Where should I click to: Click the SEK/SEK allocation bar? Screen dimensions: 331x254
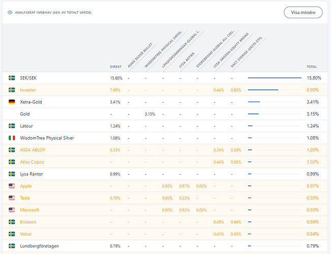pyautogui.click(x=275, y=78)
